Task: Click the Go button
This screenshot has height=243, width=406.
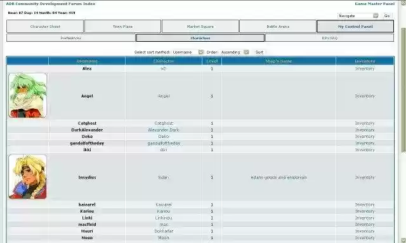Action: pos(387,16)
